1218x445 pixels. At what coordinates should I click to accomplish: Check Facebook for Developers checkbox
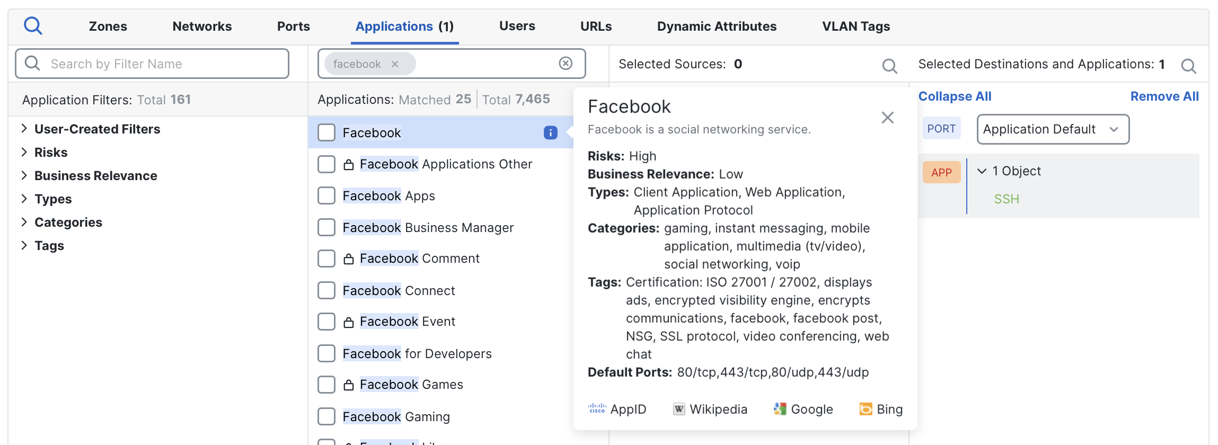point(326,353)
